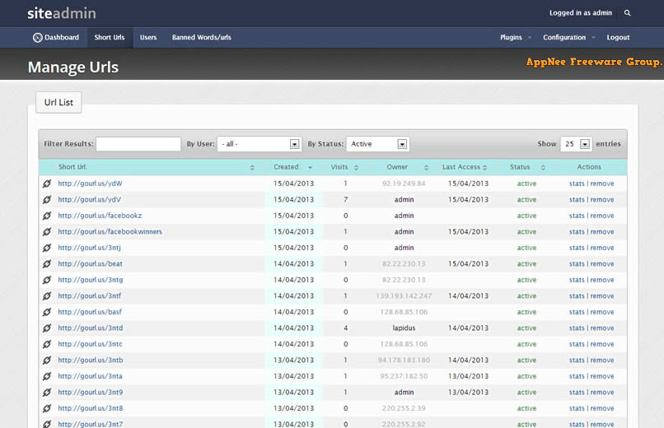
Task: Open the Show entries count dropdown
Action: pyautogui.click(x=576, y=144)
